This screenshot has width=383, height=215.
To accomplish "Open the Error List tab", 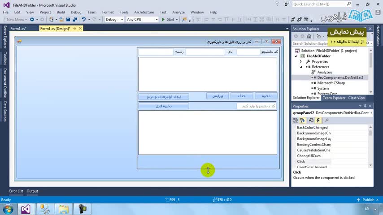I will (x=16, y=191).
